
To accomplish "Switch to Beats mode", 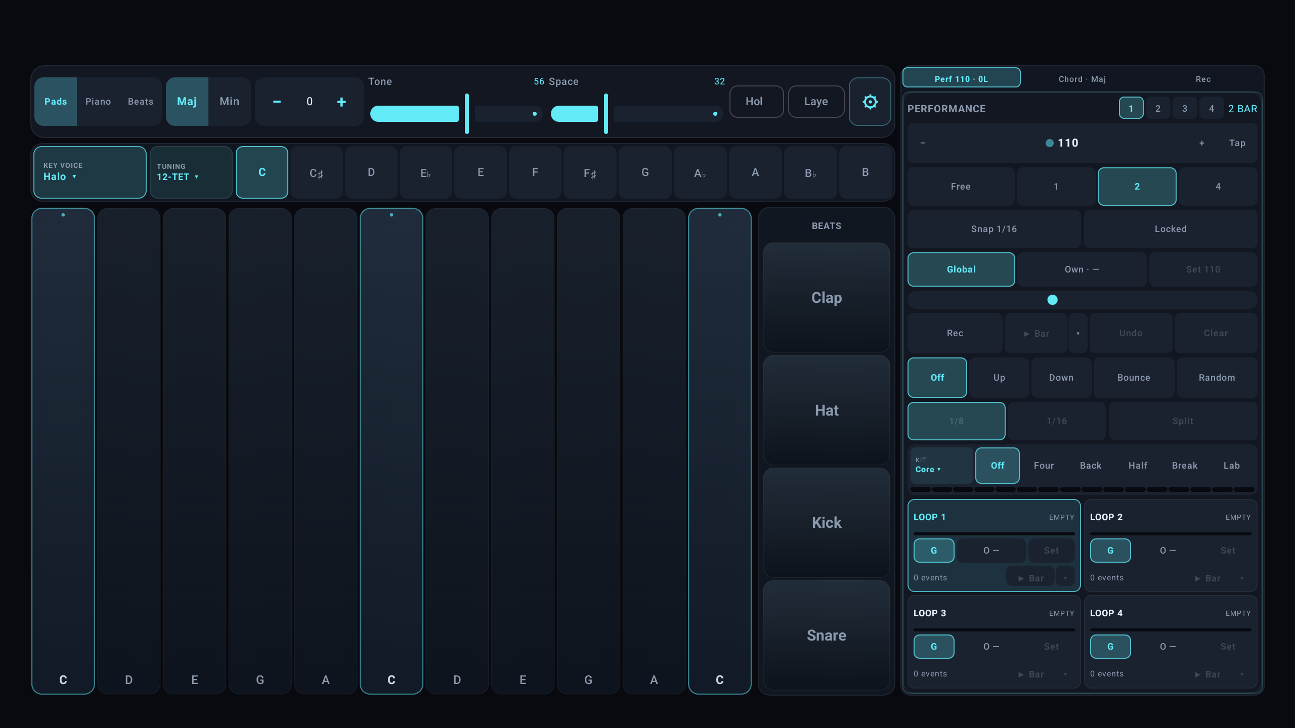I will (141, 102).
